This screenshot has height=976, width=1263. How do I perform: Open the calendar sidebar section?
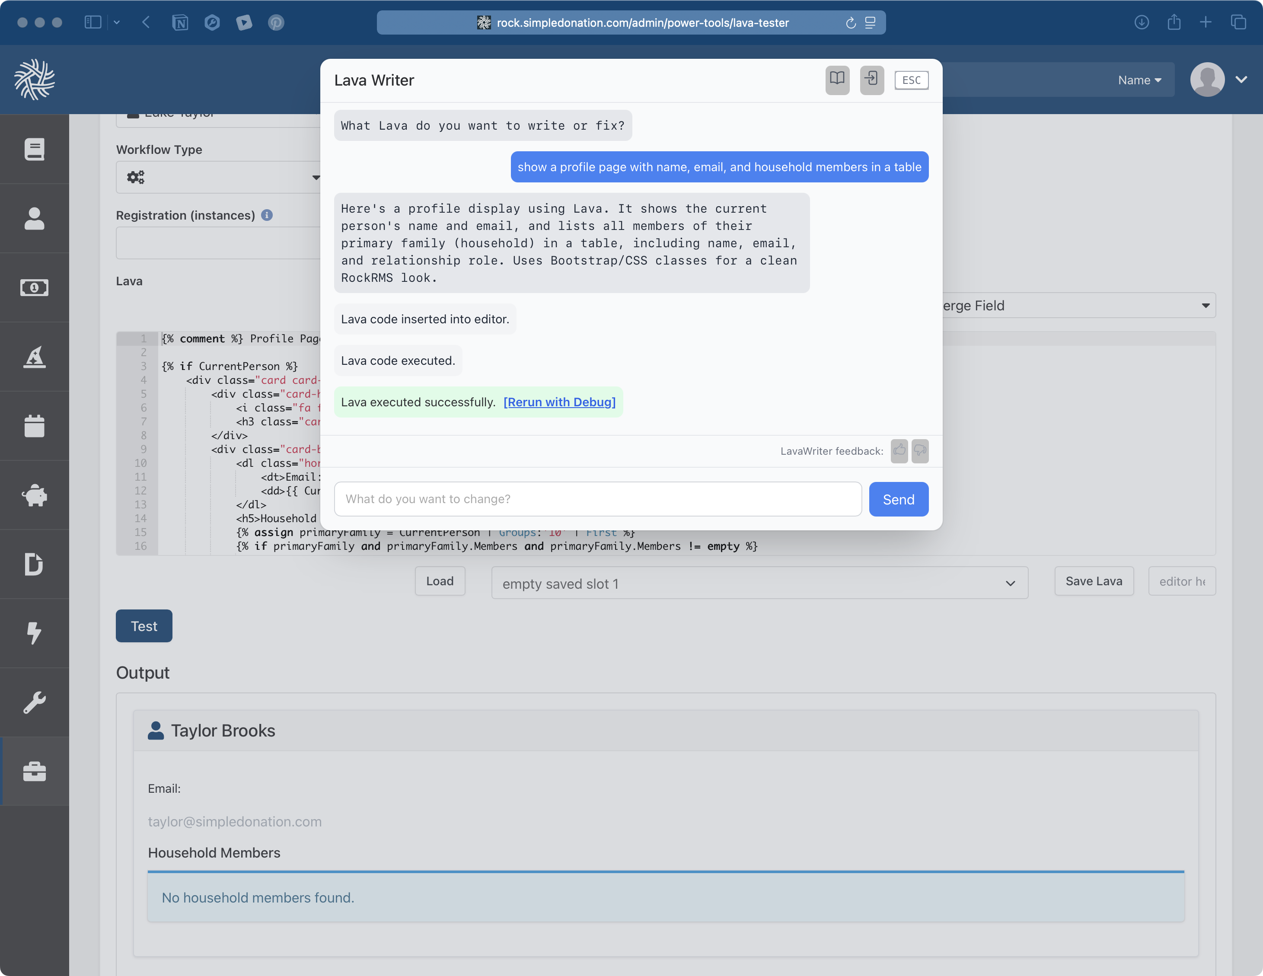(35, 426)
